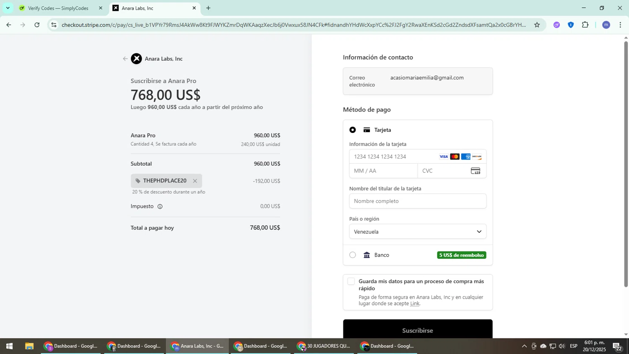Click the email acasiomariaemilia@gmail.com
Viewport: 629px width, 354px height.
tap(427, 78)
